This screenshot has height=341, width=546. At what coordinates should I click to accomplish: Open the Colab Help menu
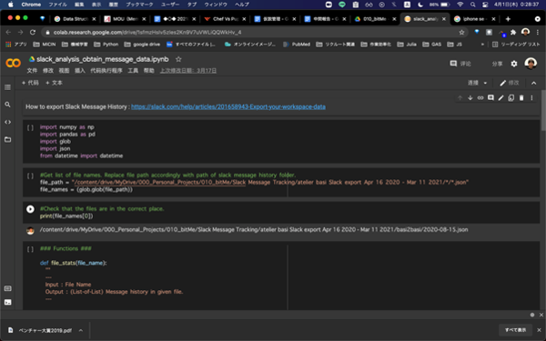[x=148, y=71]
